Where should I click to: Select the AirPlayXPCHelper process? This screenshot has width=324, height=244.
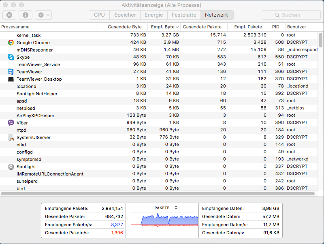159,116
